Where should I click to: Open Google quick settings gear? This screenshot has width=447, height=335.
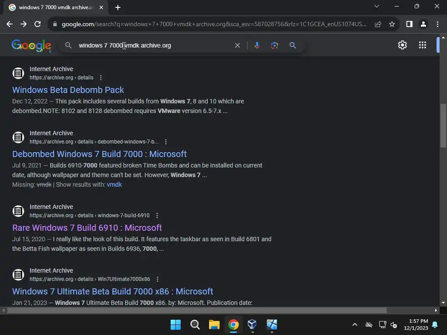402,45
